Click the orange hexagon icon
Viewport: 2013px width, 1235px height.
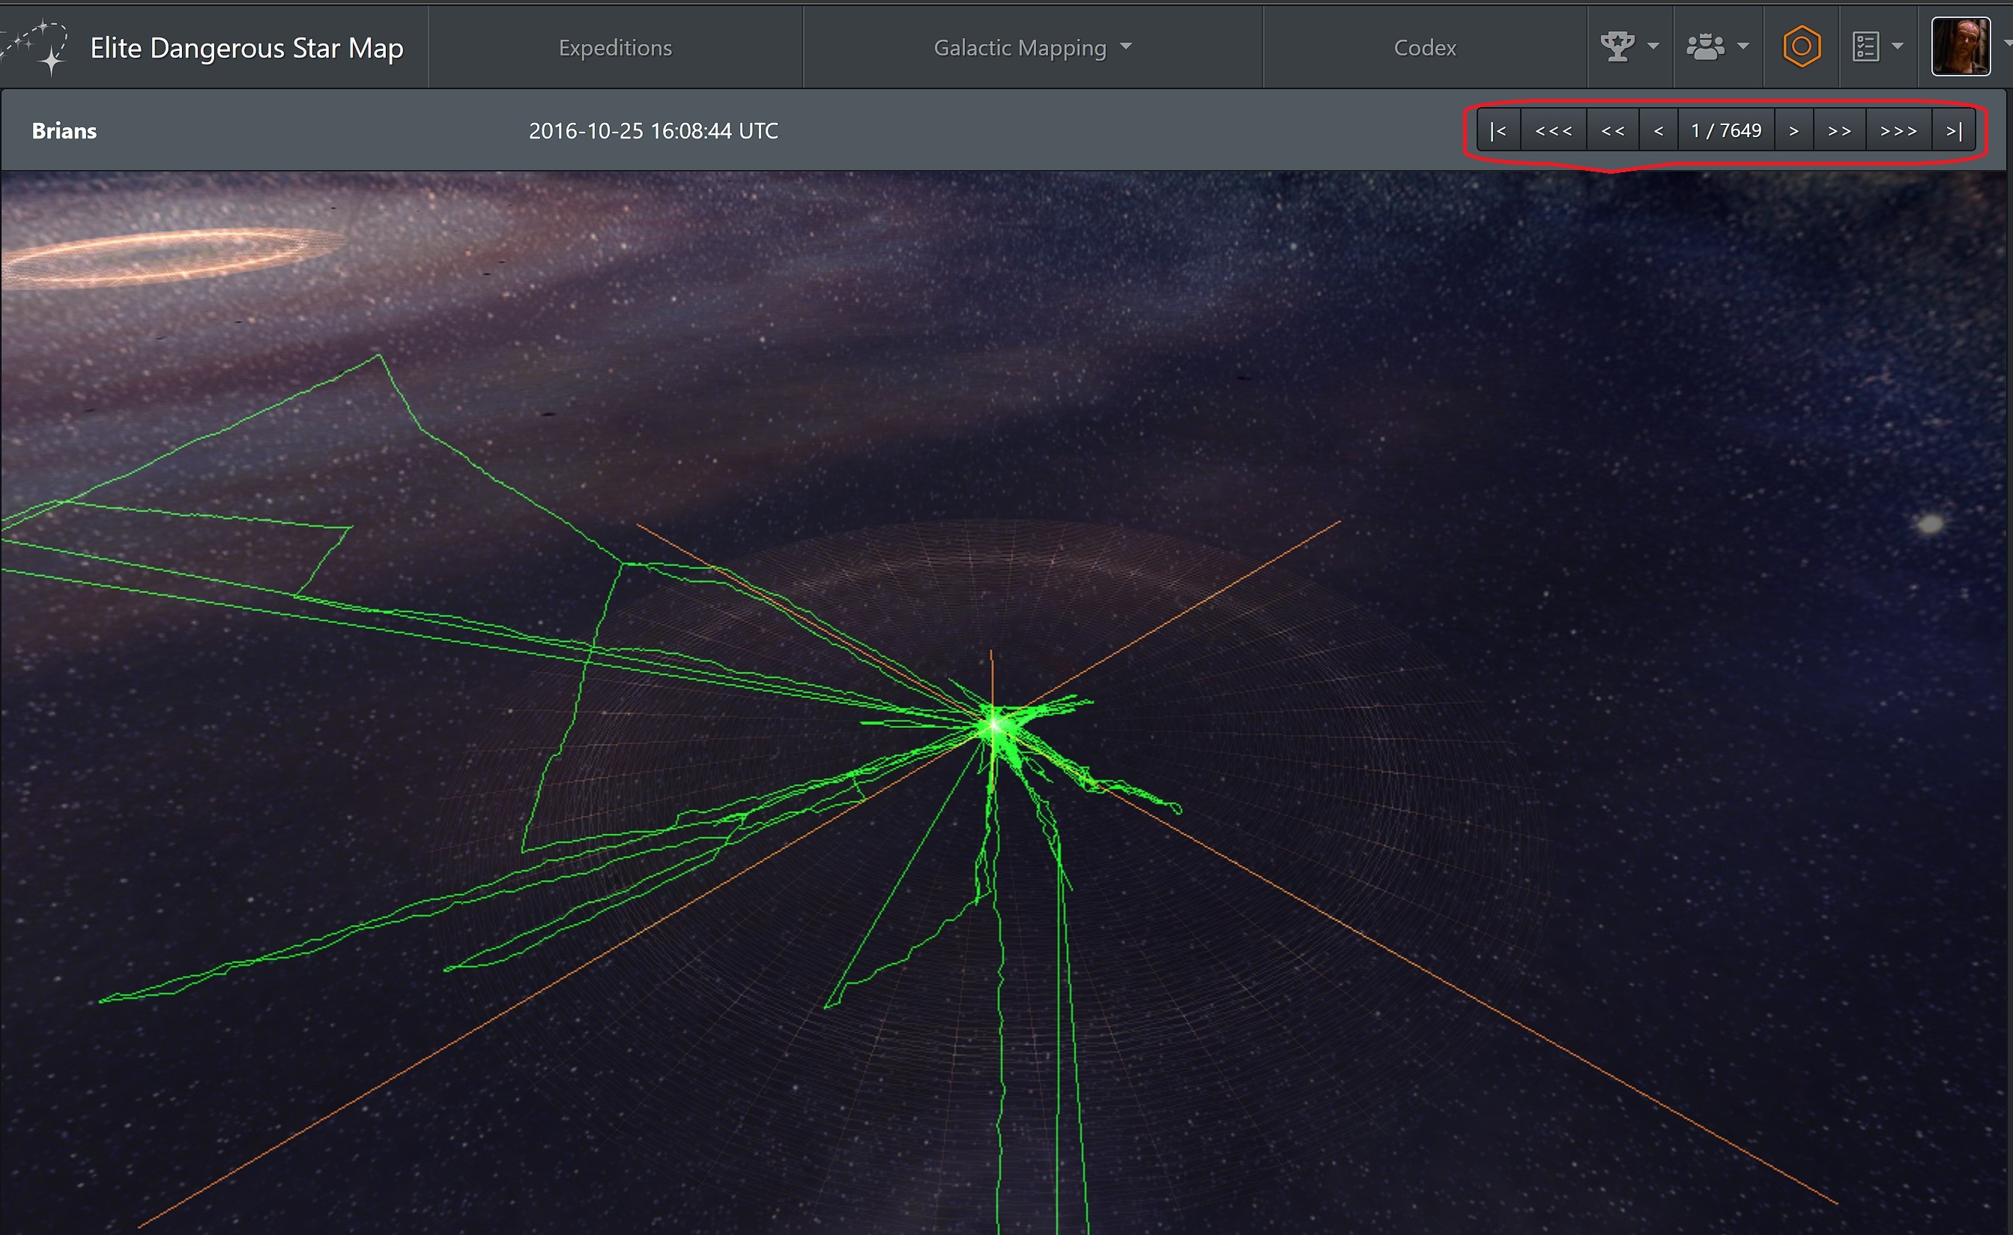(x=1802, y=46)
